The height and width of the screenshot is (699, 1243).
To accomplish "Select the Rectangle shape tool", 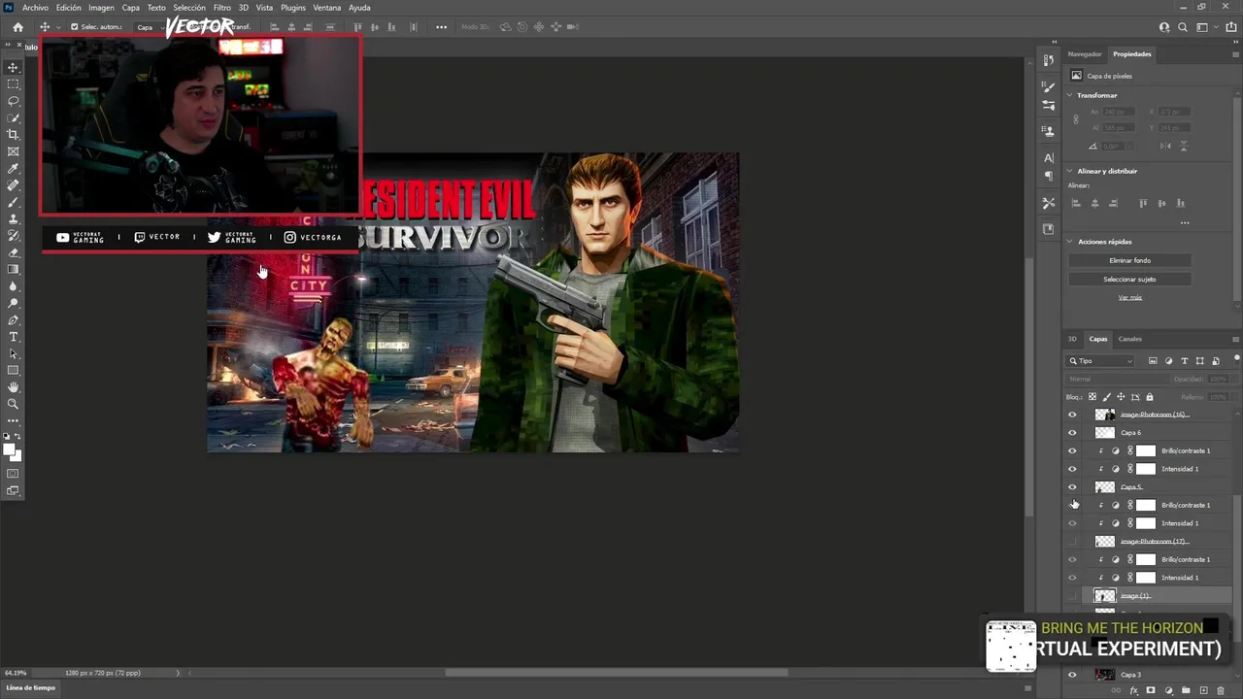I will click(14, 370).
